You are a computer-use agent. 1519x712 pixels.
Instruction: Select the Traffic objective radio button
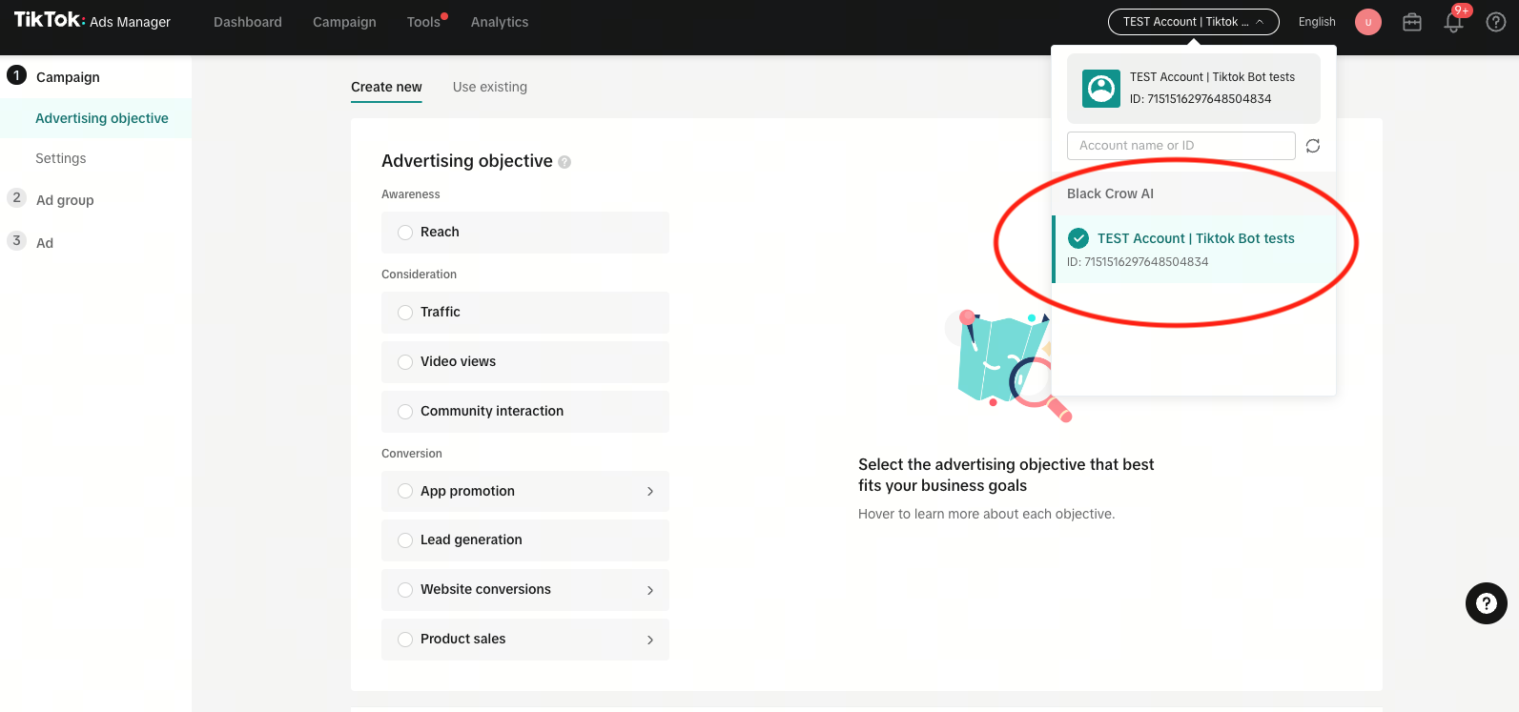[405, 313]
